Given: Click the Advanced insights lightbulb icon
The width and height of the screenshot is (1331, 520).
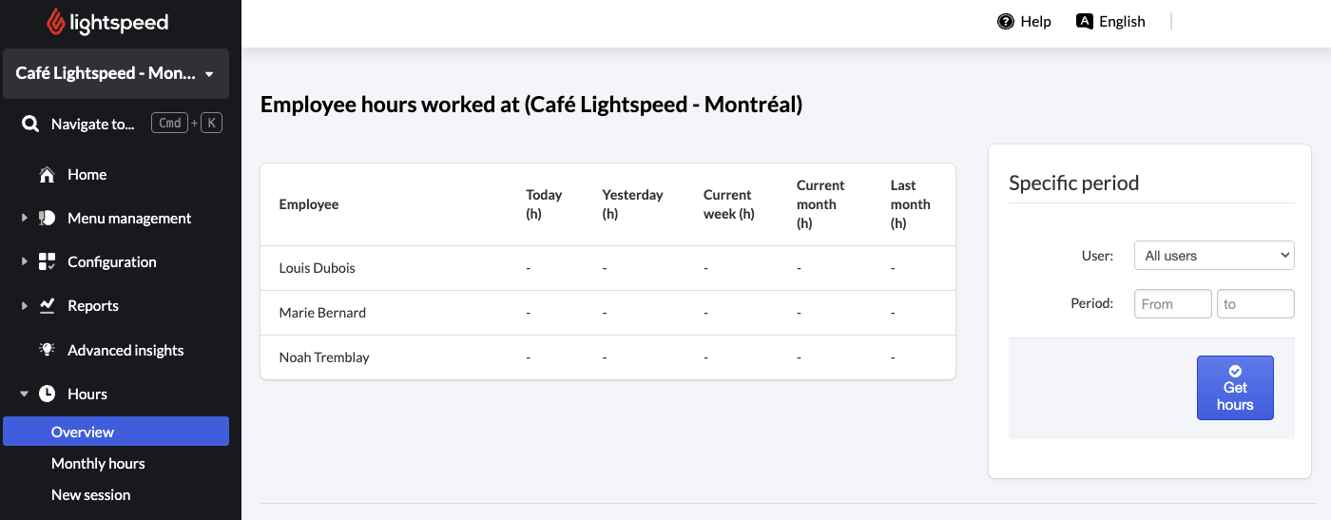Looking at the screenshot, I should click(47, 350).
